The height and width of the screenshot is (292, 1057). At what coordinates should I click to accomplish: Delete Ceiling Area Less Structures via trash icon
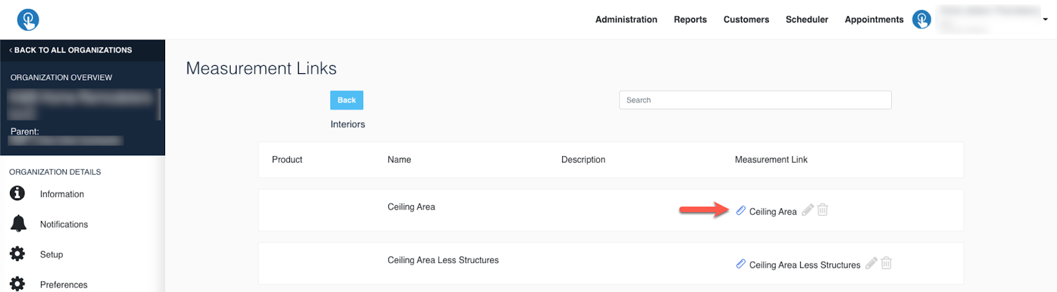point(887,262)
